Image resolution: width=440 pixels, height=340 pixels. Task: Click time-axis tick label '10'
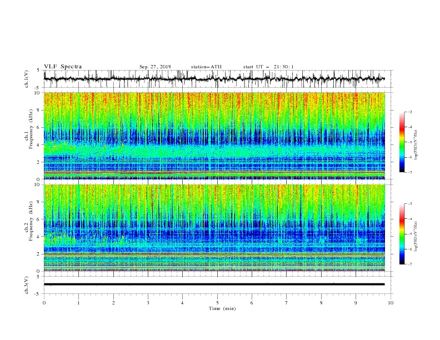[391, 303]
